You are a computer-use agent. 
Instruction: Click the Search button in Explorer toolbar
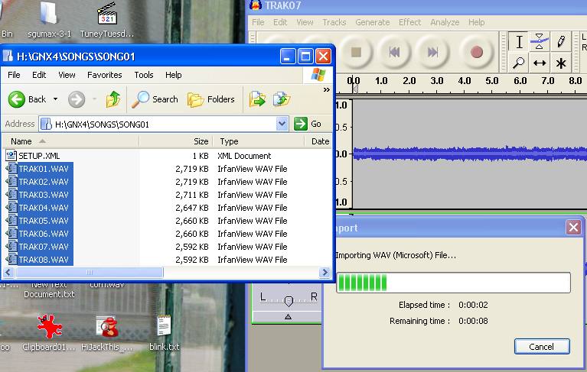(155, 99)
